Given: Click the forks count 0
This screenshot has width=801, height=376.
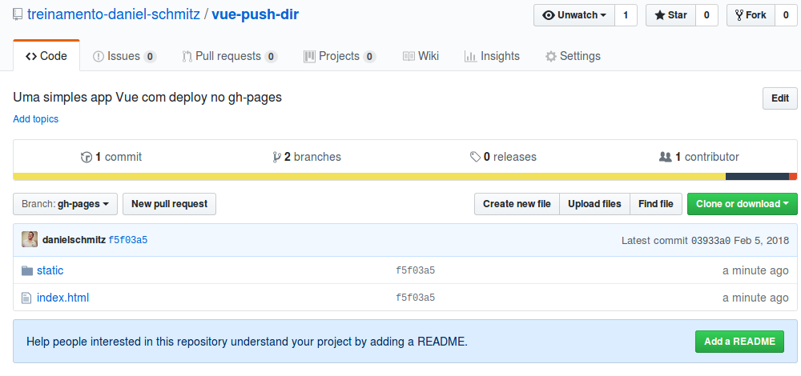Looking at the screenshot, I should tap(786, 15).
